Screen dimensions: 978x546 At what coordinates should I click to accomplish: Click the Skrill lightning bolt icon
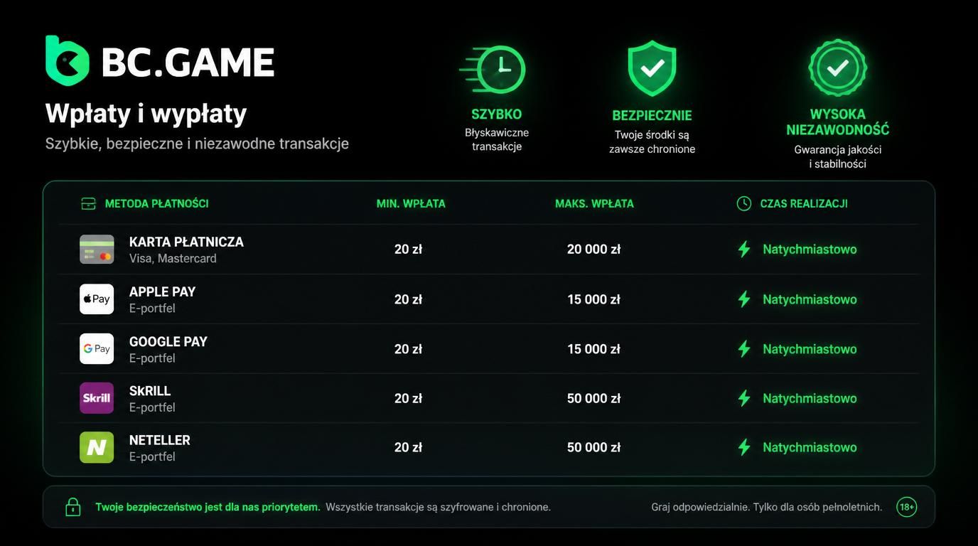tap(744, 398)
